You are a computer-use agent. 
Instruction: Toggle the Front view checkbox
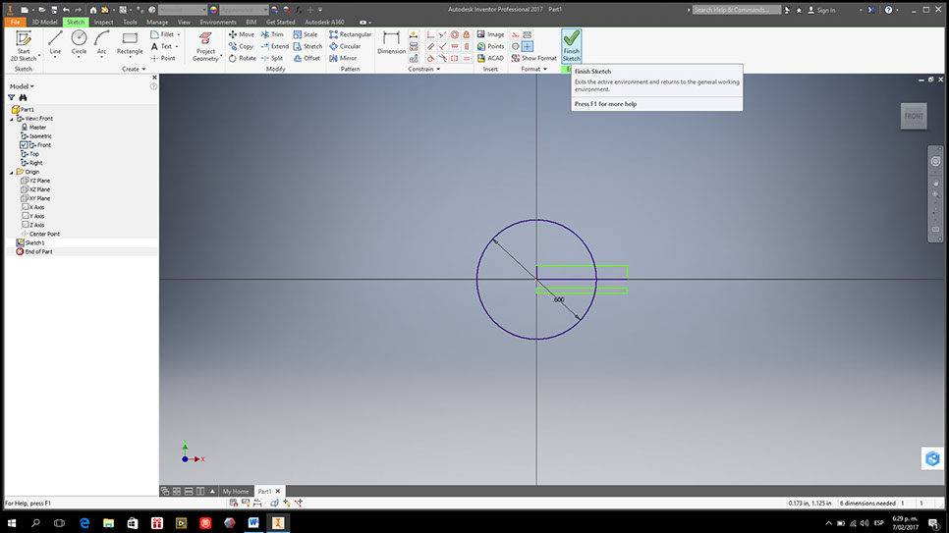pos(24,145)
